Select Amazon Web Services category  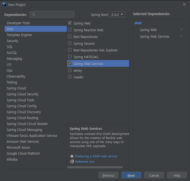coord(36,142)
